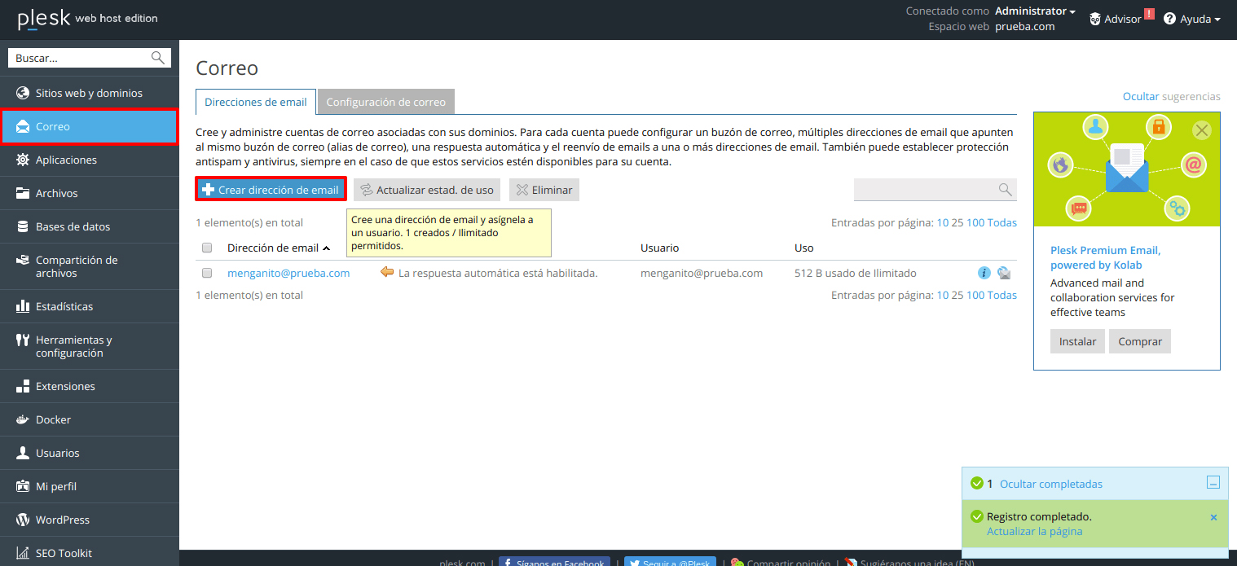Open the Bases de datos section
Viewport: 1237px width, 566px height.
71,226
